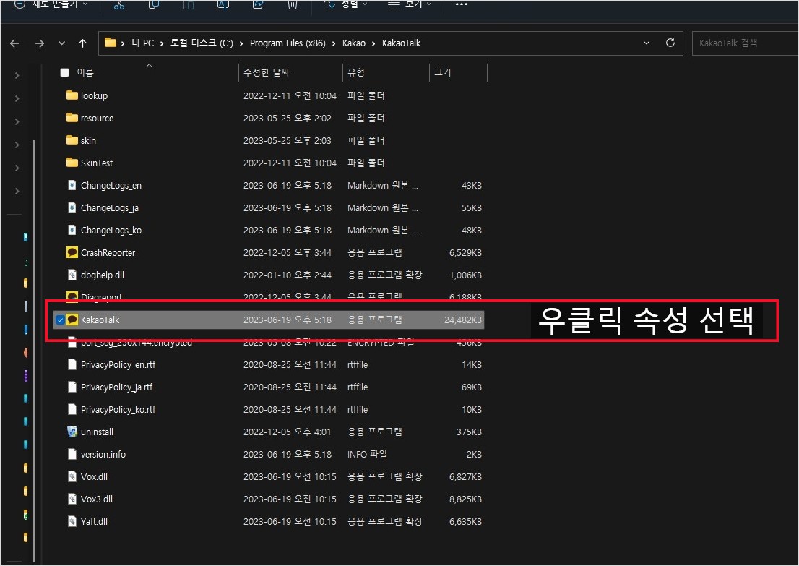Sort by the 크기 column header

[443, 72]
